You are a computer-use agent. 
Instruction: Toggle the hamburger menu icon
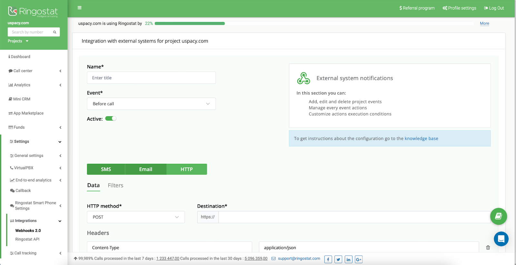80,8
